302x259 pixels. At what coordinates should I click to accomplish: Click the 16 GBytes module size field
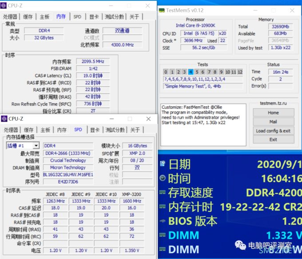pyautogui.click(x=137, y=146)
